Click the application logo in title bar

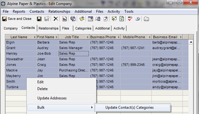tap(3, 4)
